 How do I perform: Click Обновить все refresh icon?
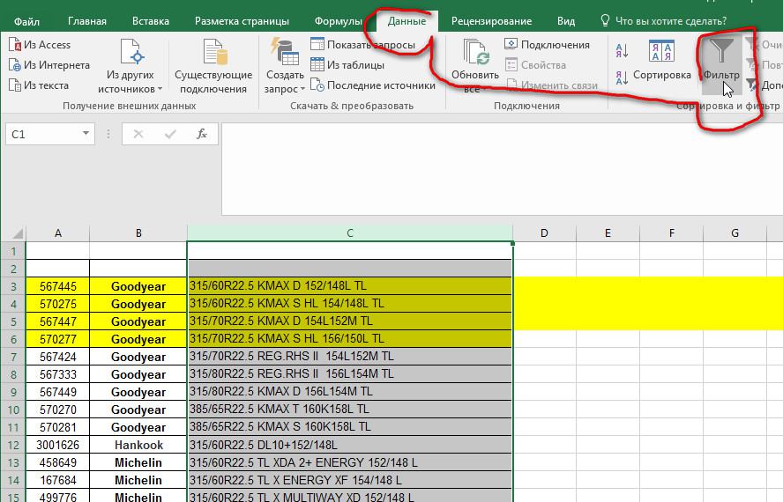[476, 52]
